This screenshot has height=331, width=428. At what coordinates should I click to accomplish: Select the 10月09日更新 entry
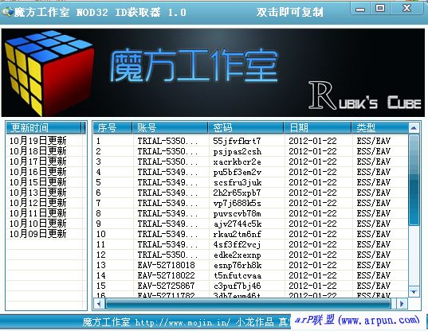click(38, 234)
